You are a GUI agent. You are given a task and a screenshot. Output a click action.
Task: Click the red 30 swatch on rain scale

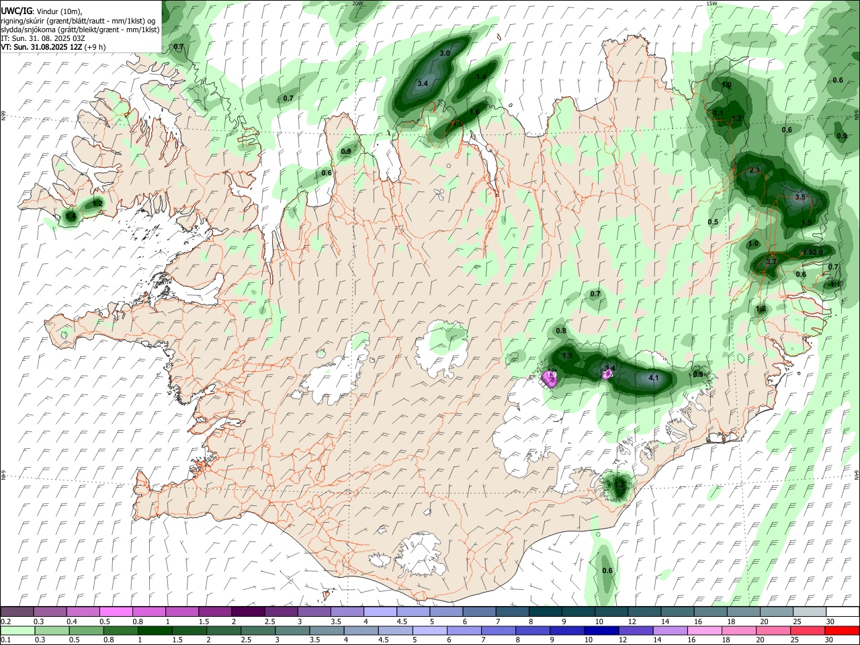[x=842, y=631]
